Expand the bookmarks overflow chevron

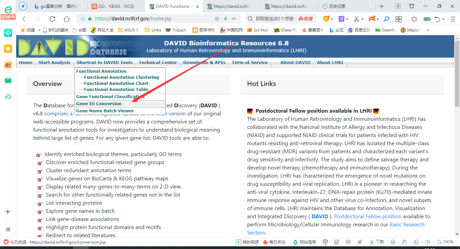click(x=428, y=30)
